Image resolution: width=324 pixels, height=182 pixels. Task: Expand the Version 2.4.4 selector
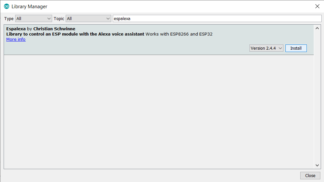click(x=266, y=48)
